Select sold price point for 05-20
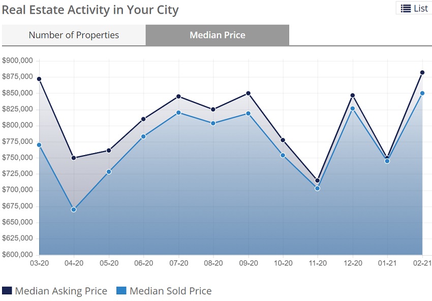This screenshot has width=432, height=301. click(x=109, y=172)
